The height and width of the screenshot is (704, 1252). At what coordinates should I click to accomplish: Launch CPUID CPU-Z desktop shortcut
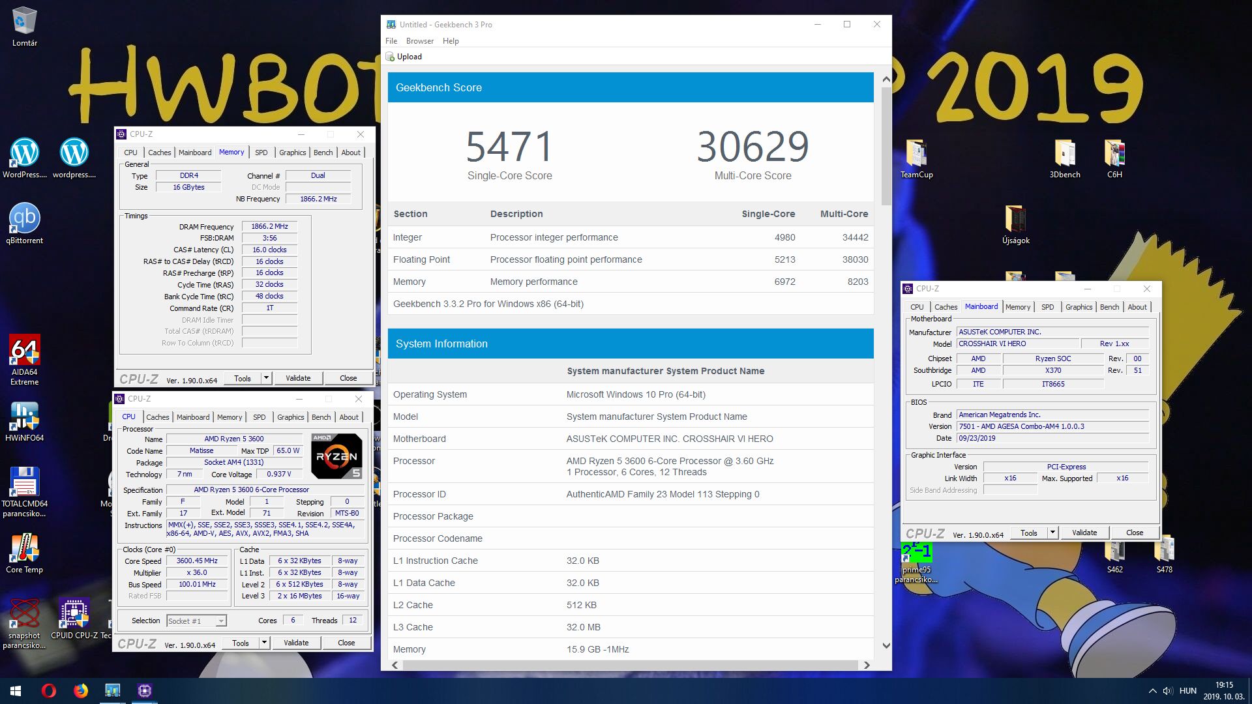[x=74, y=618]
